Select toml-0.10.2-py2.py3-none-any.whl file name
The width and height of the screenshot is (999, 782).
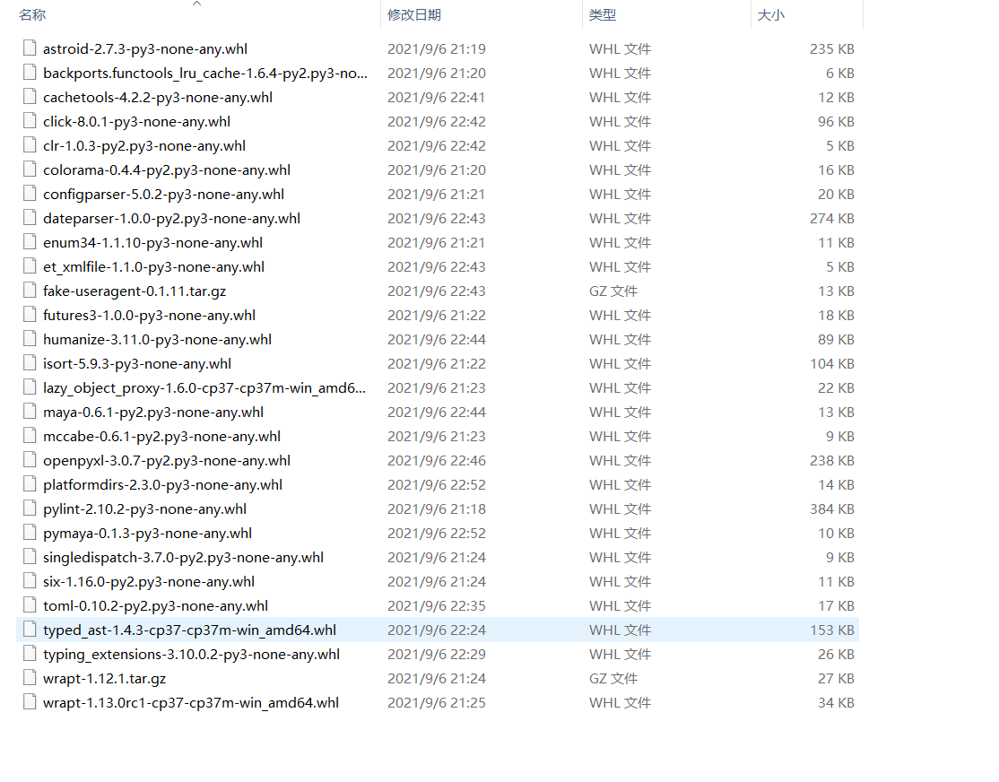(155, 606)
